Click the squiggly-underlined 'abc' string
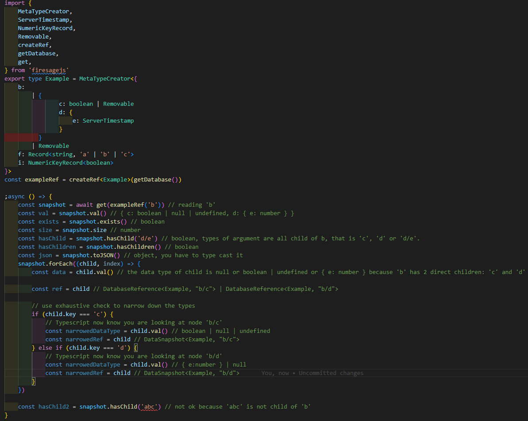The image size is (528, 421). coord(149,407)
